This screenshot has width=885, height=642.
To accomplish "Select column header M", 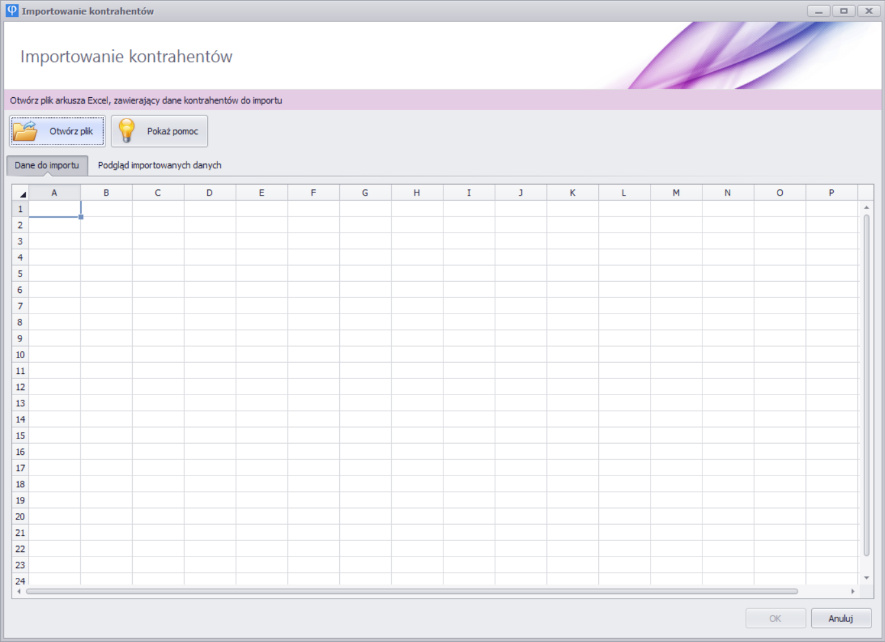I will tap(676, 193).
